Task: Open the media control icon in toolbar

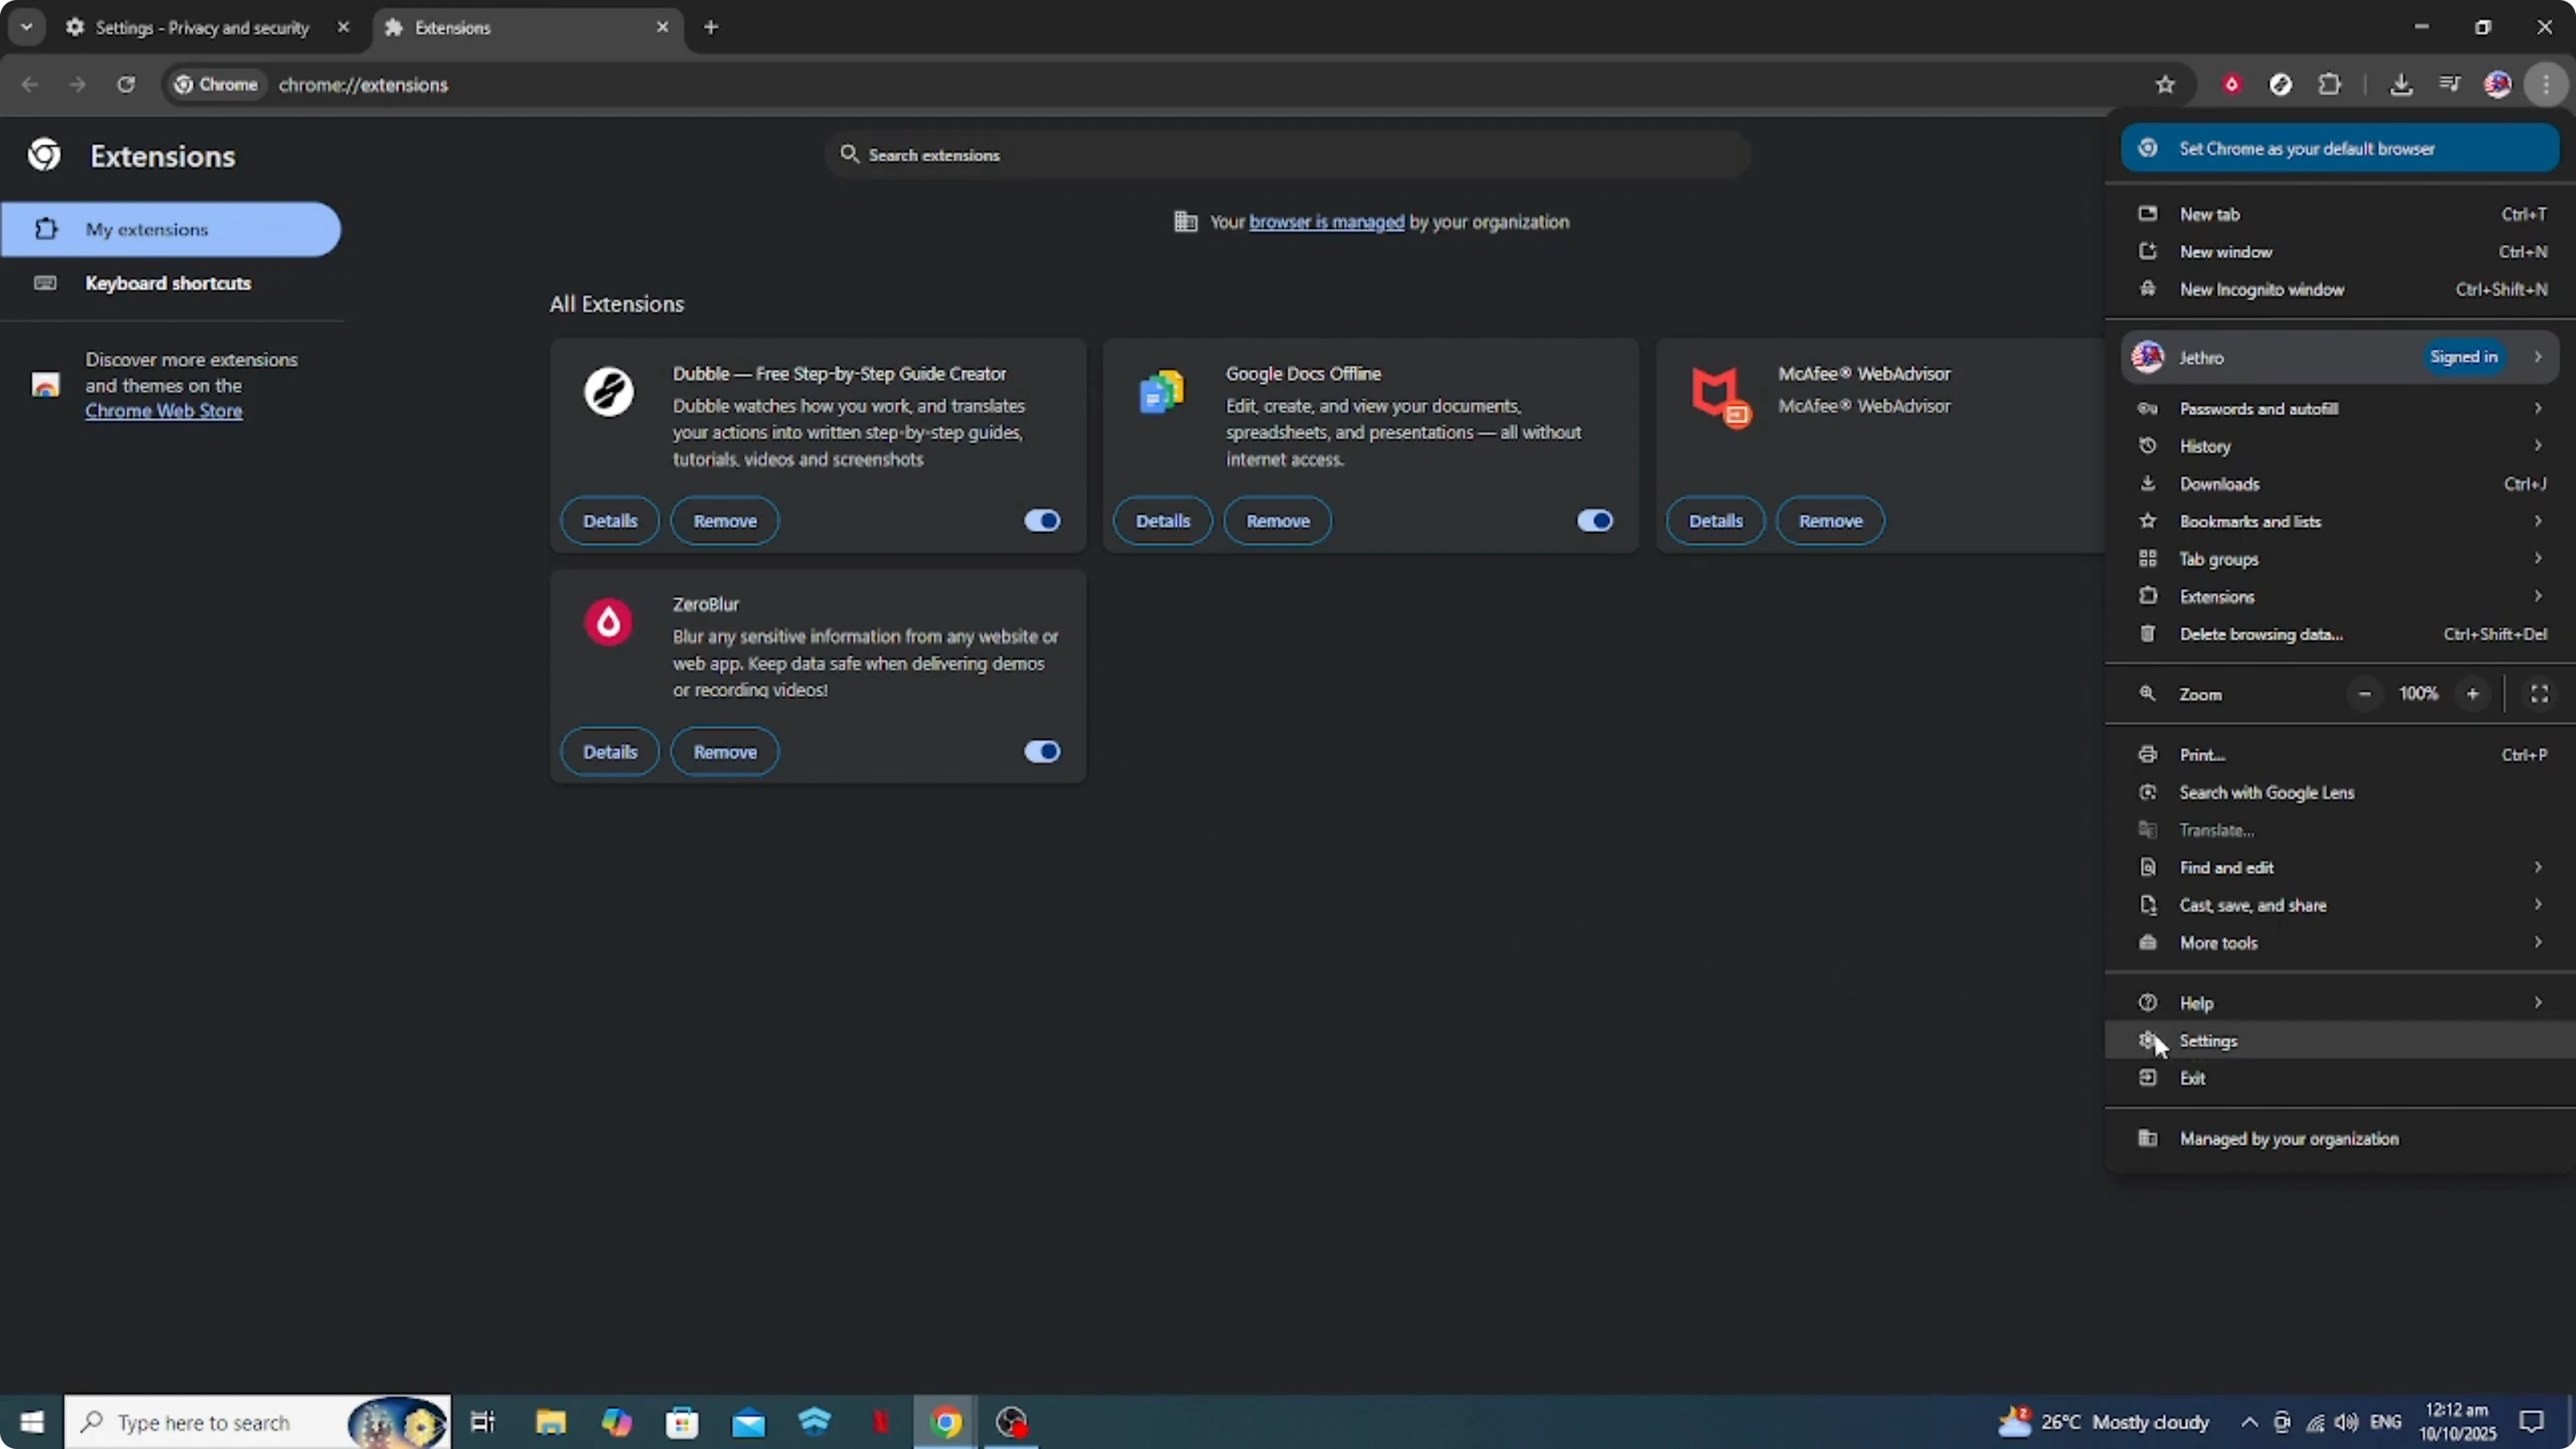Action: click(2449, 84)
